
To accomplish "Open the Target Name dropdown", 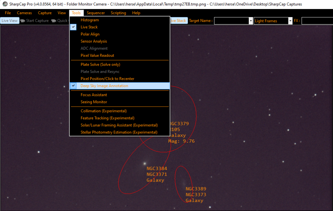I will pos(250,20).
